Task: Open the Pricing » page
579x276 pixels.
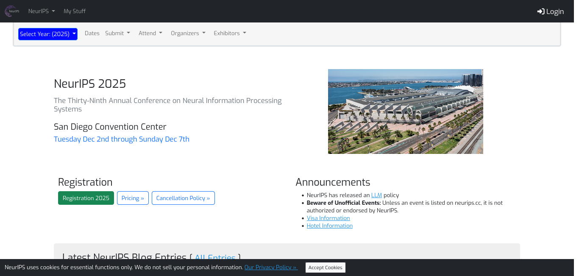Action: point(133,198)
